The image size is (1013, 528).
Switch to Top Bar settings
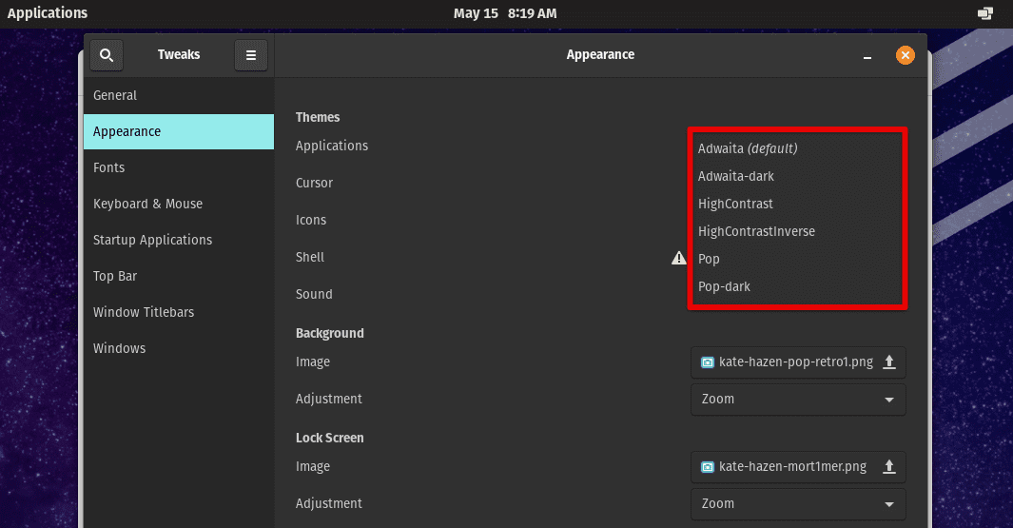point(179,277)
